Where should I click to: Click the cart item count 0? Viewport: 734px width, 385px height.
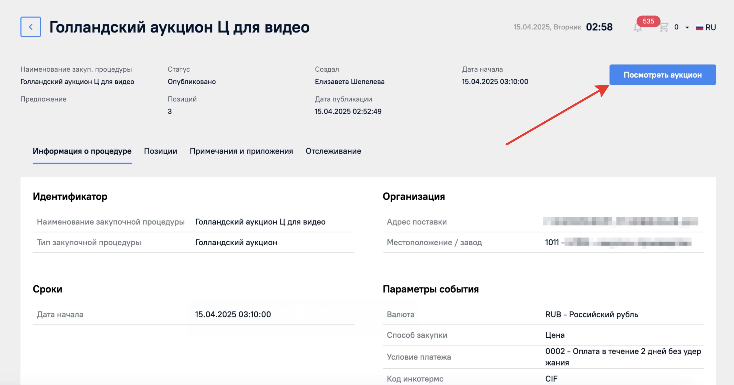(x=676, y=27)
